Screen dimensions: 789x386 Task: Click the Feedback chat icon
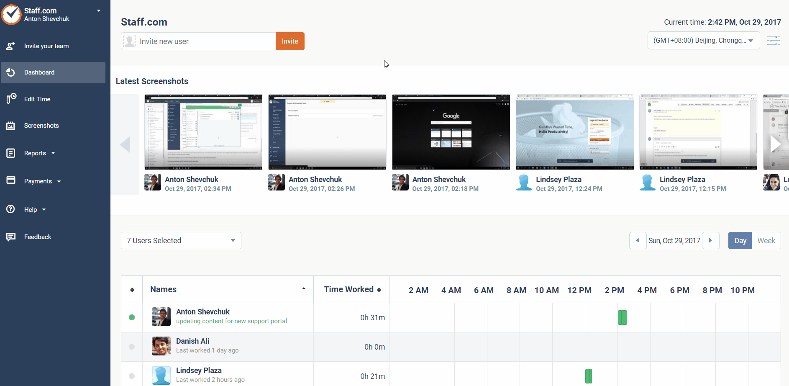(x=11, y=237)
